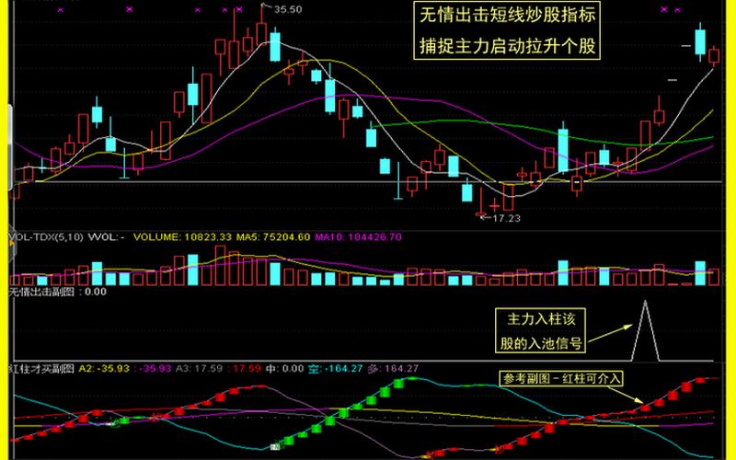Click the purple X marker closest to 35.50
The width and height of the screenshot is (736, 460).
pos(239,9)
